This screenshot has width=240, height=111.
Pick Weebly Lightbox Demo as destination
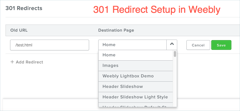coord(136,76)
